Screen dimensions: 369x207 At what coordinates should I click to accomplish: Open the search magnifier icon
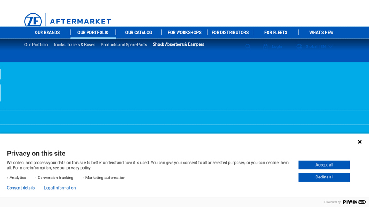248,46
